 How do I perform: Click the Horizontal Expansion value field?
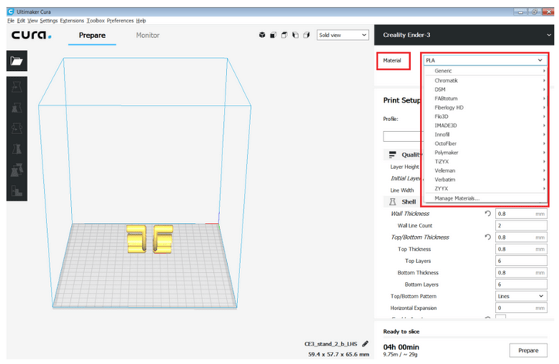tap(521, 308)
